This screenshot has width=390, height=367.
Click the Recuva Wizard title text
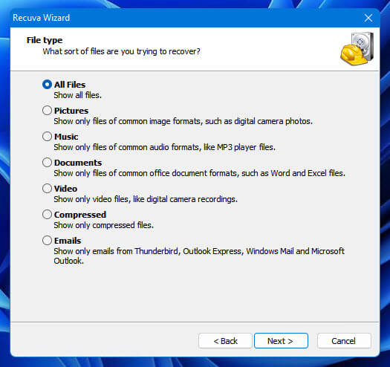click(42, 18)
